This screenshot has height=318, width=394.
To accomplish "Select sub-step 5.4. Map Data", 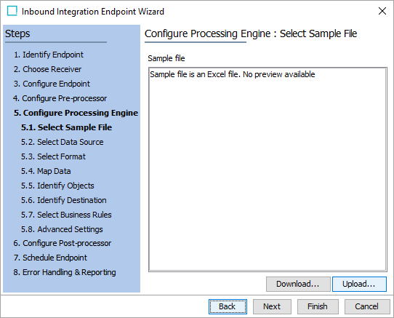I will tap(46, 171).
